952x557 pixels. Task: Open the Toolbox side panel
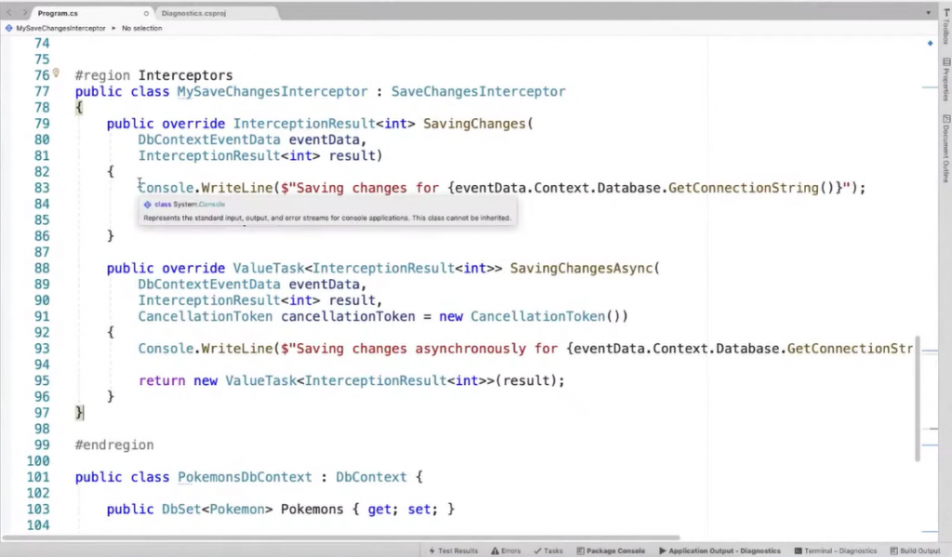pos(945,27)
